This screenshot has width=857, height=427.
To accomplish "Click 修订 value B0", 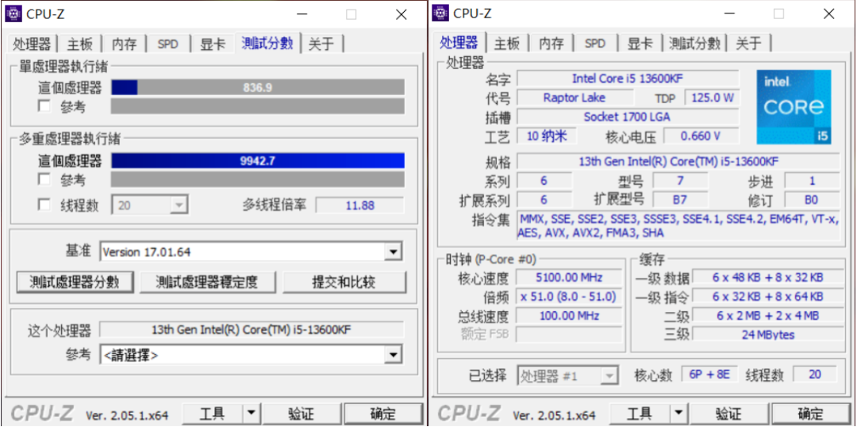I will (813, 199).
